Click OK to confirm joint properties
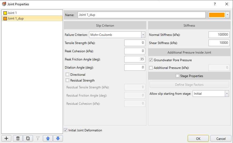Screen dimensions: 233x143 pyautogui.click(x=198, y=139)
